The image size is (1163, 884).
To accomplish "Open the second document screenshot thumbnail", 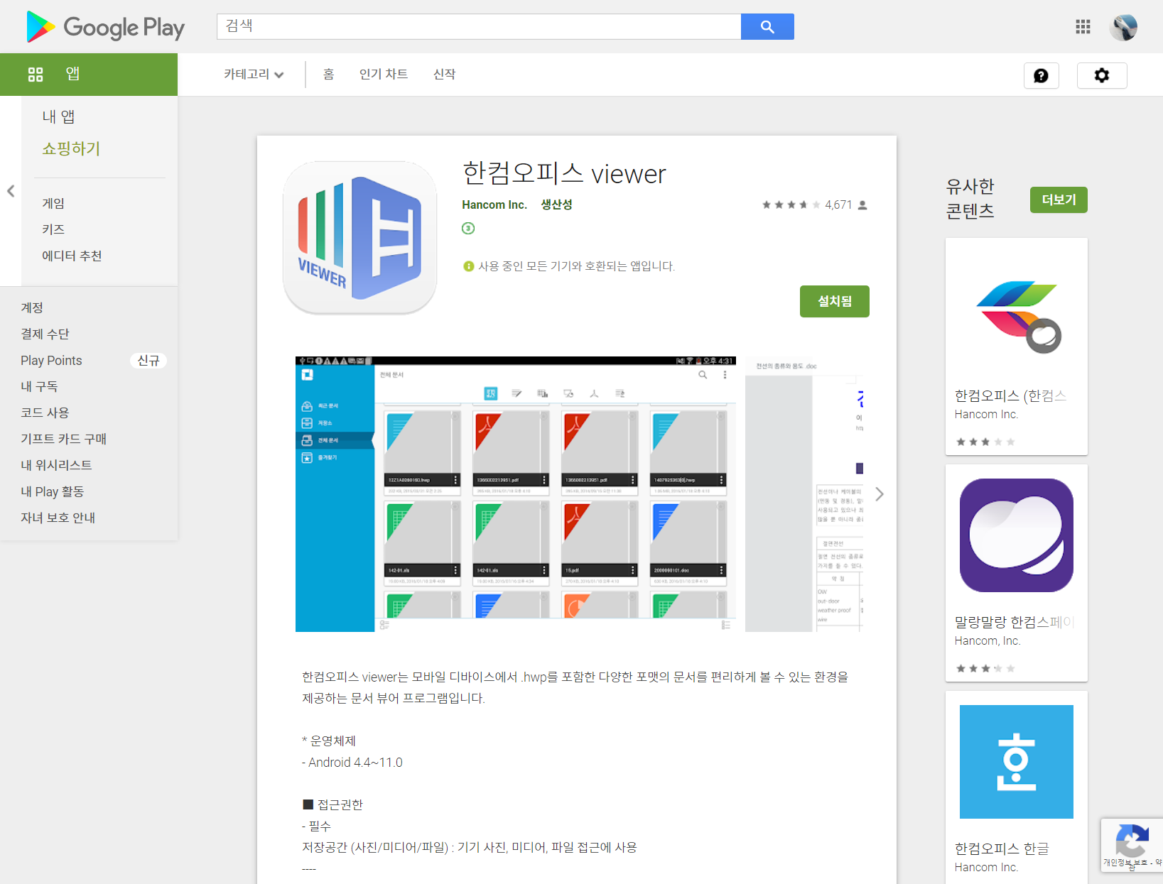I will coord(805,494).
